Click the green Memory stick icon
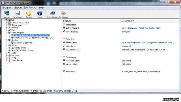This screenshot has height=102, width=181. coord(9,28)
